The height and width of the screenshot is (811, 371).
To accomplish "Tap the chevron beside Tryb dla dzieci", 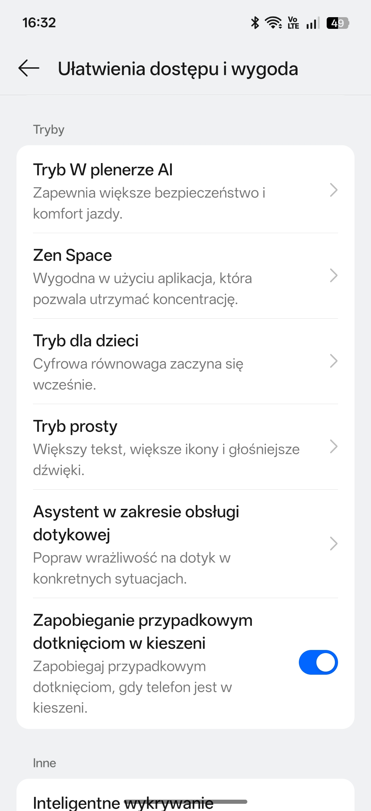I will tap(333, 361).
